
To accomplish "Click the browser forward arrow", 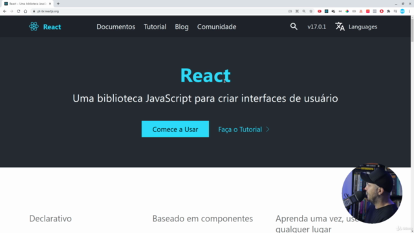I will (x=12, y=11).
